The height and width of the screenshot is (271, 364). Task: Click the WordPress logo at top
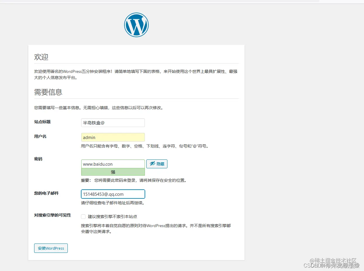point(136,25)
